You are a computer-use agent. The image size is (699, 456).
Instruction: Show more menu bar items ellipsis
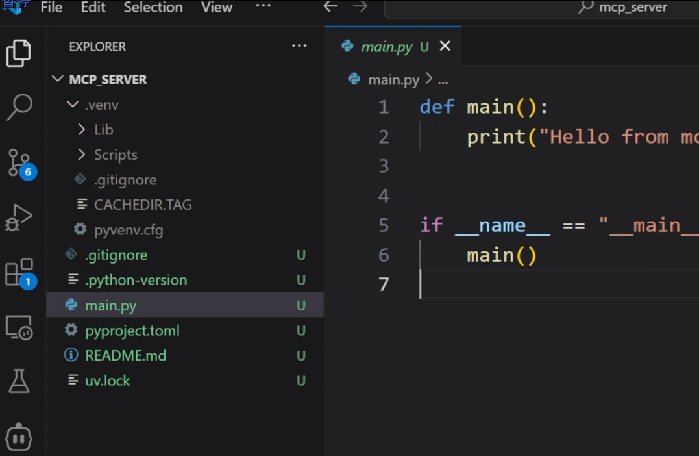click(263, 6)
